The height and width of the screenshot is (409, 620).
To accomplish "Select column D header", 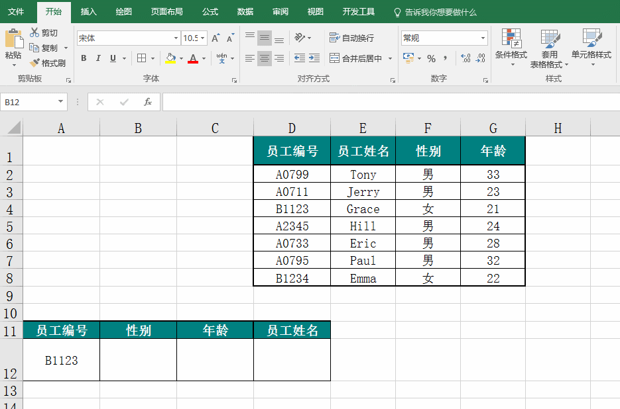I will tap(292, 128).
